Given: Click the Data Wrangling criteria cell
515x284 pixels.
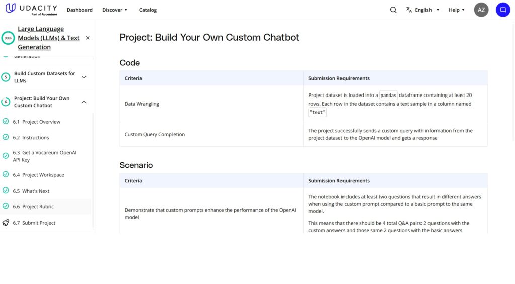Looking at the screenshot, I should (212, 104).
